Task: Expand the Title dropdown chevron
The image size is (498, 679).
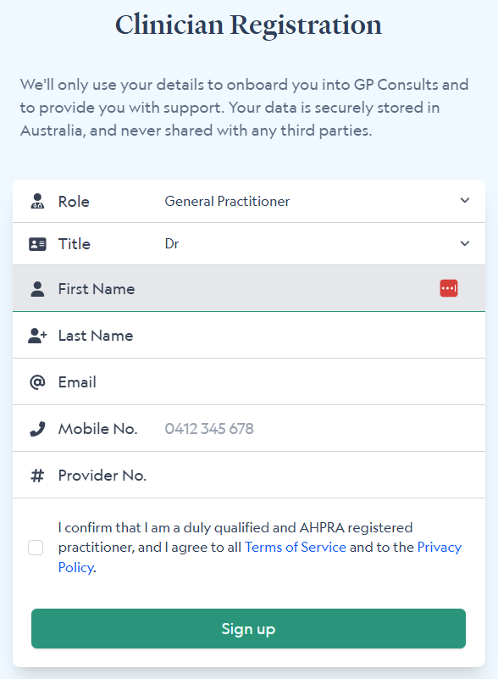Action: (465, 243)
